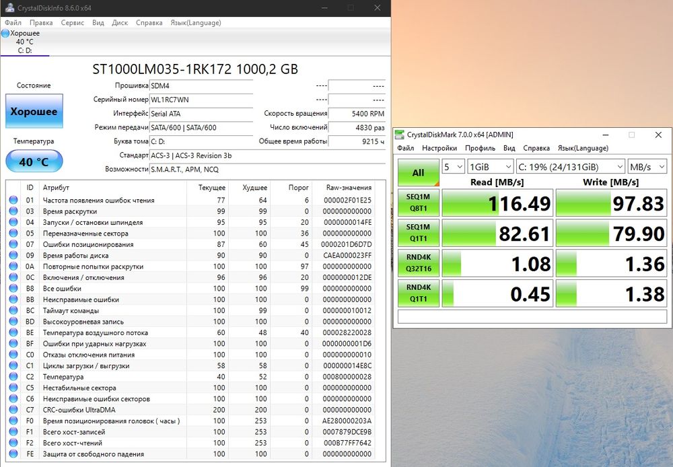Open Сервис menu in CrystalDiskInfo
The width and height of the screenshot is (673, 467).
click(72, 23)
